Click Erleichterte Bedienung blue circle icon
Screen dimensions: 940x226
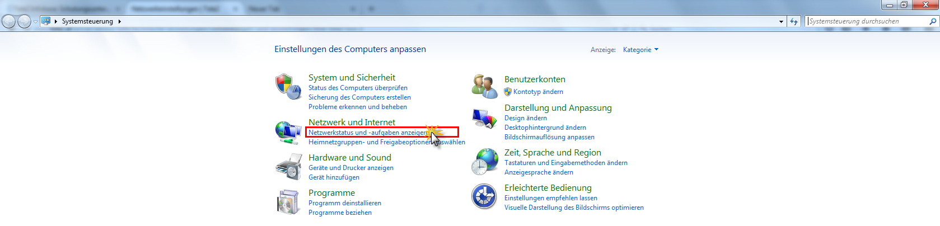pos(484,196)
